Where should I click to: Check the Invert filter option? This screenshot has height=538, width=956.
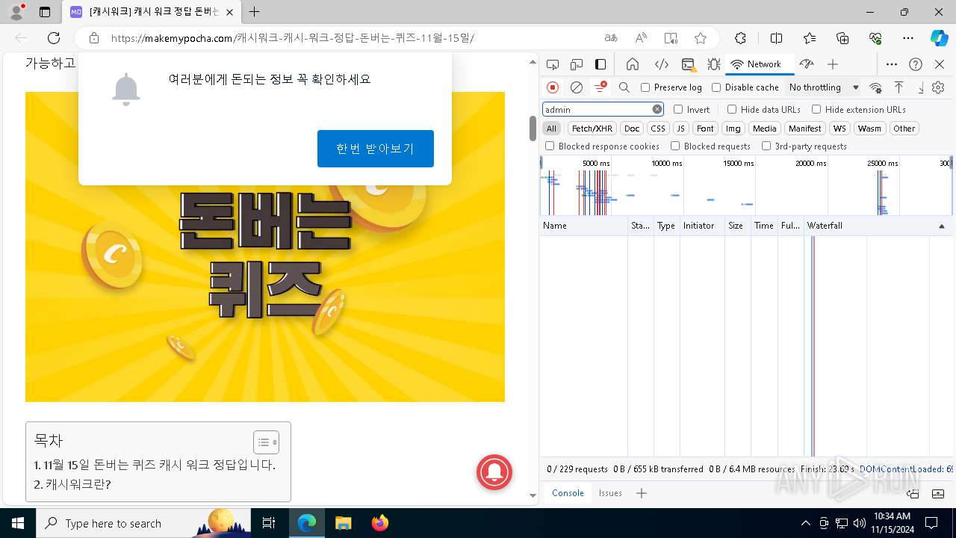coord(678,109)
